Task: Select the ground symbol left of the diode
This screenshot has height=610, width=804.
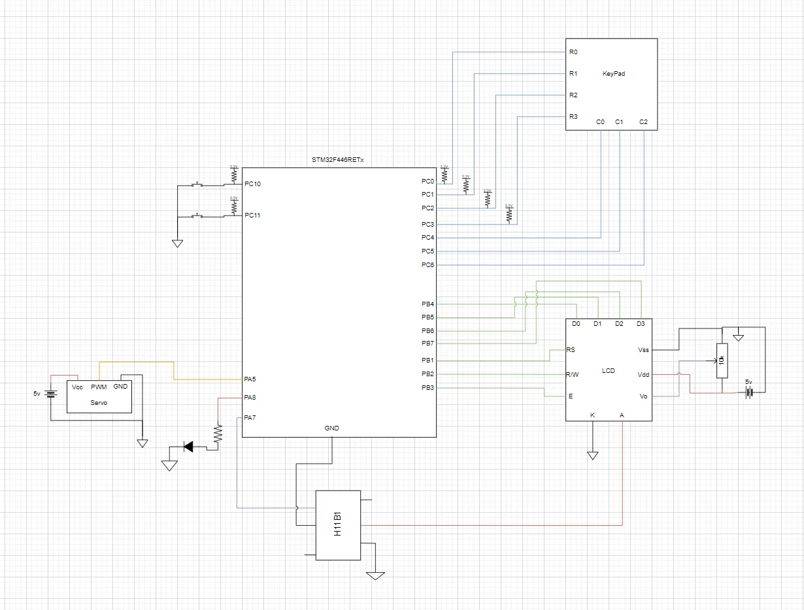Action: pos(169,466)
